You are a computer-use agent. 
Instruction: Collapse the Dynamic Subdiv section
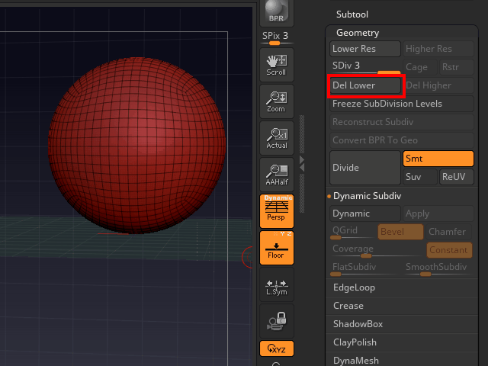367,196
